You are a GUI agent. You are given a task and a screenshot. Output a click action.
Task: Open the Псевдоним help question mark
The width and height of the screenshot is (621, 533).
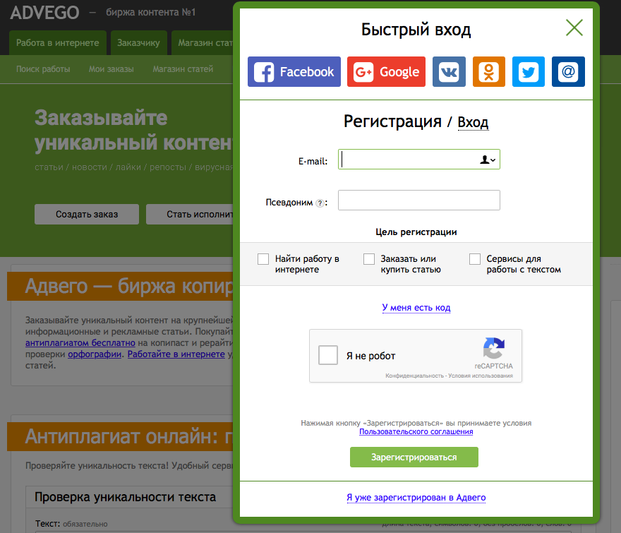pyautogui.click(x=320, y=203)
